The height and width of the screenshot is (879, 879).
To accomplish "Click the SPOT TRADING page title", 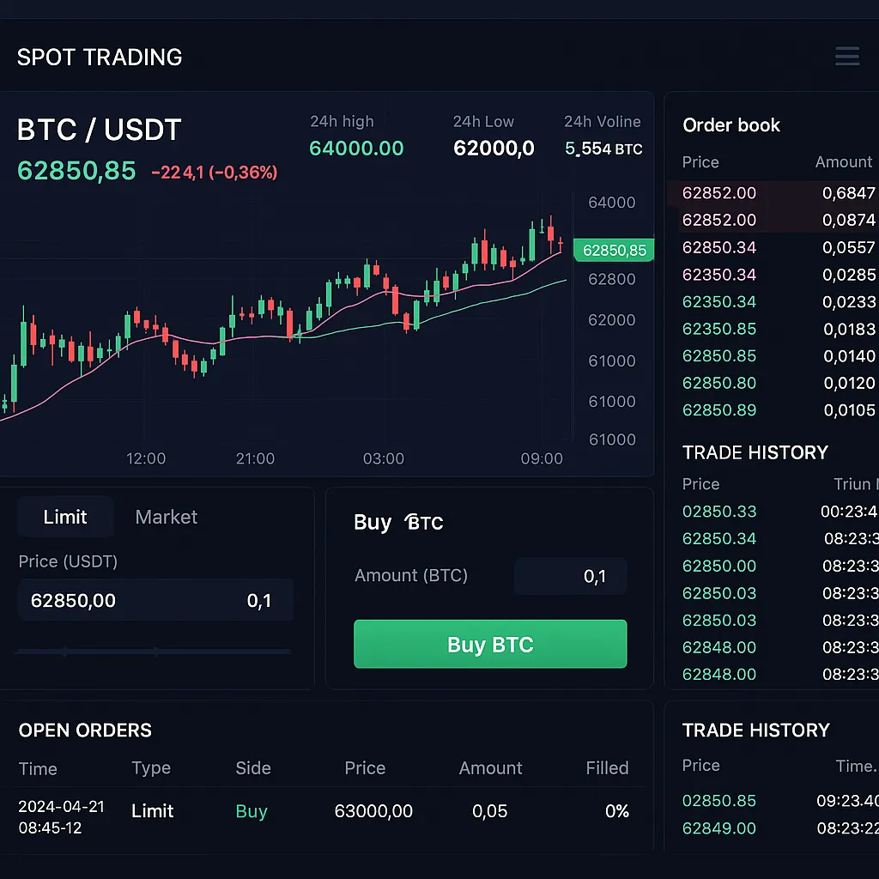I will pyautogui.click(x=100, y=58).
